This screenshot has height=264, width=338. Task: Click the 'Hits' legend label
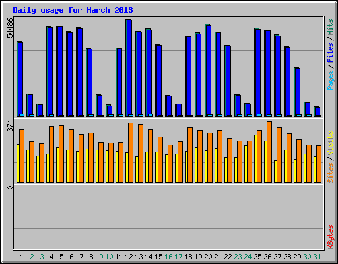(x=331, y=27)
